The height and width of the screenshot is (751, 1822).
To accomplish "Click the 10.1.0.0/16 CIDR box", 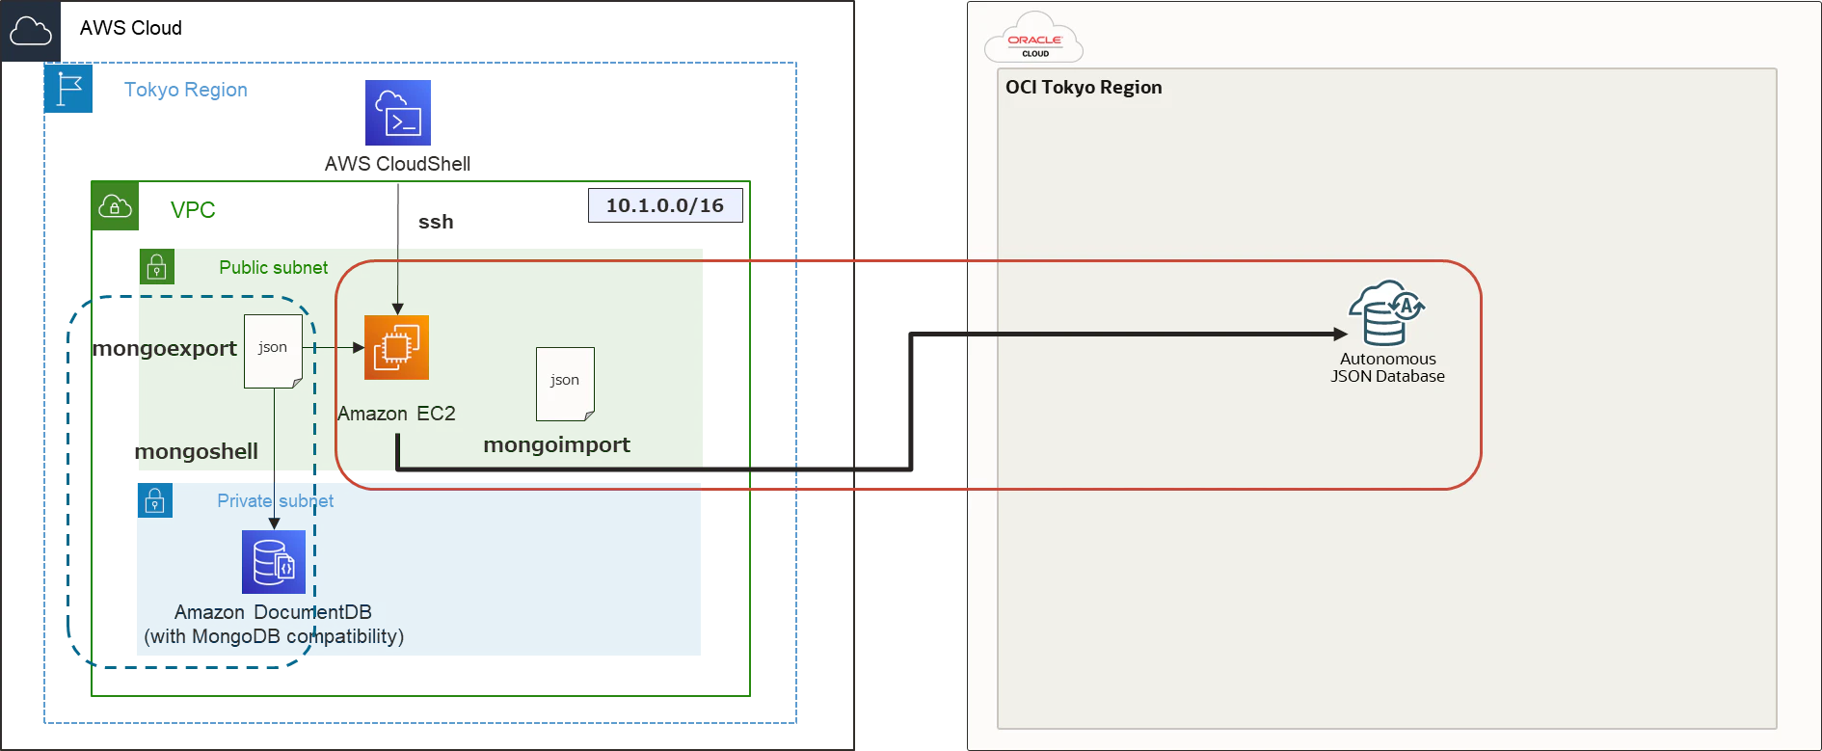I will click(665, 205).
